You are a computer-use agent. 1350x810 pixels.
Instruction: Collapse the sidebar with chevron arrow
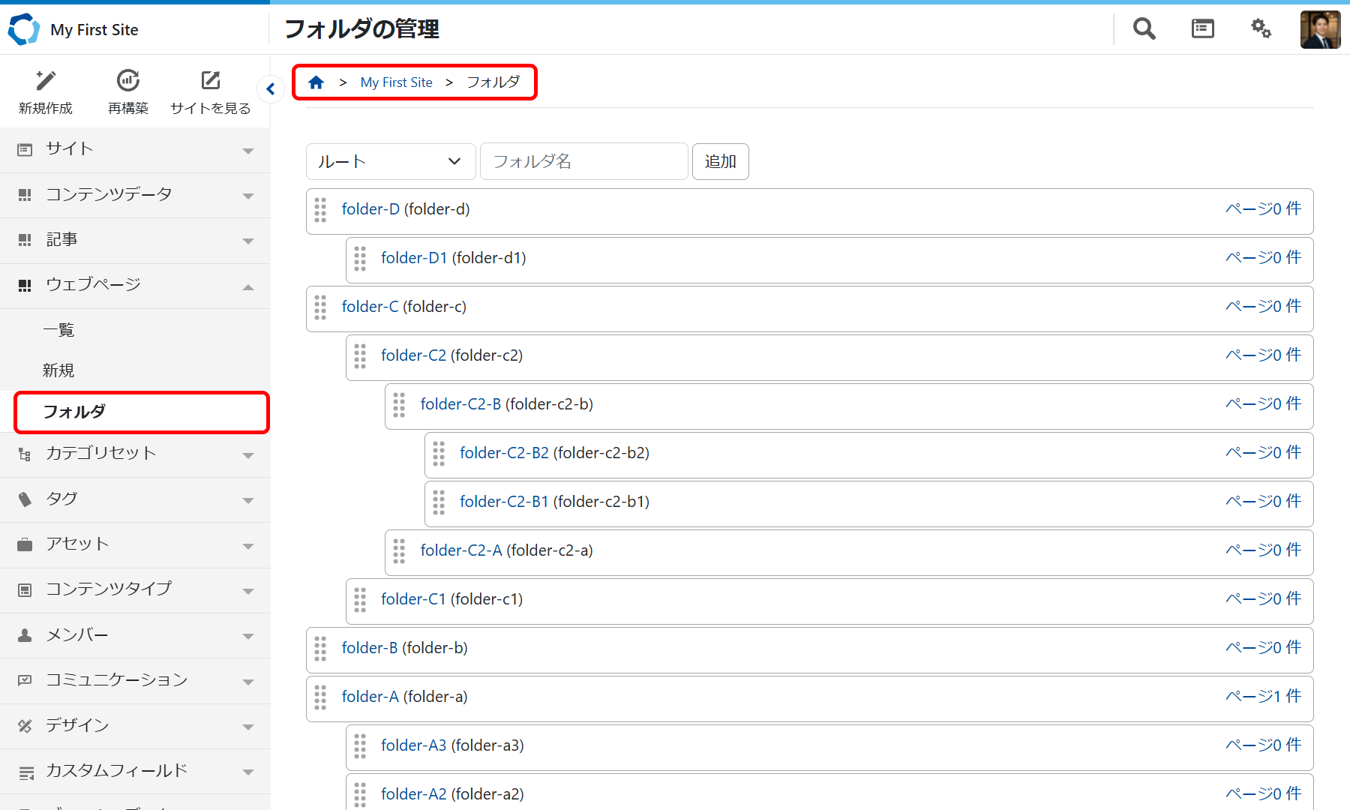(271, 89)
